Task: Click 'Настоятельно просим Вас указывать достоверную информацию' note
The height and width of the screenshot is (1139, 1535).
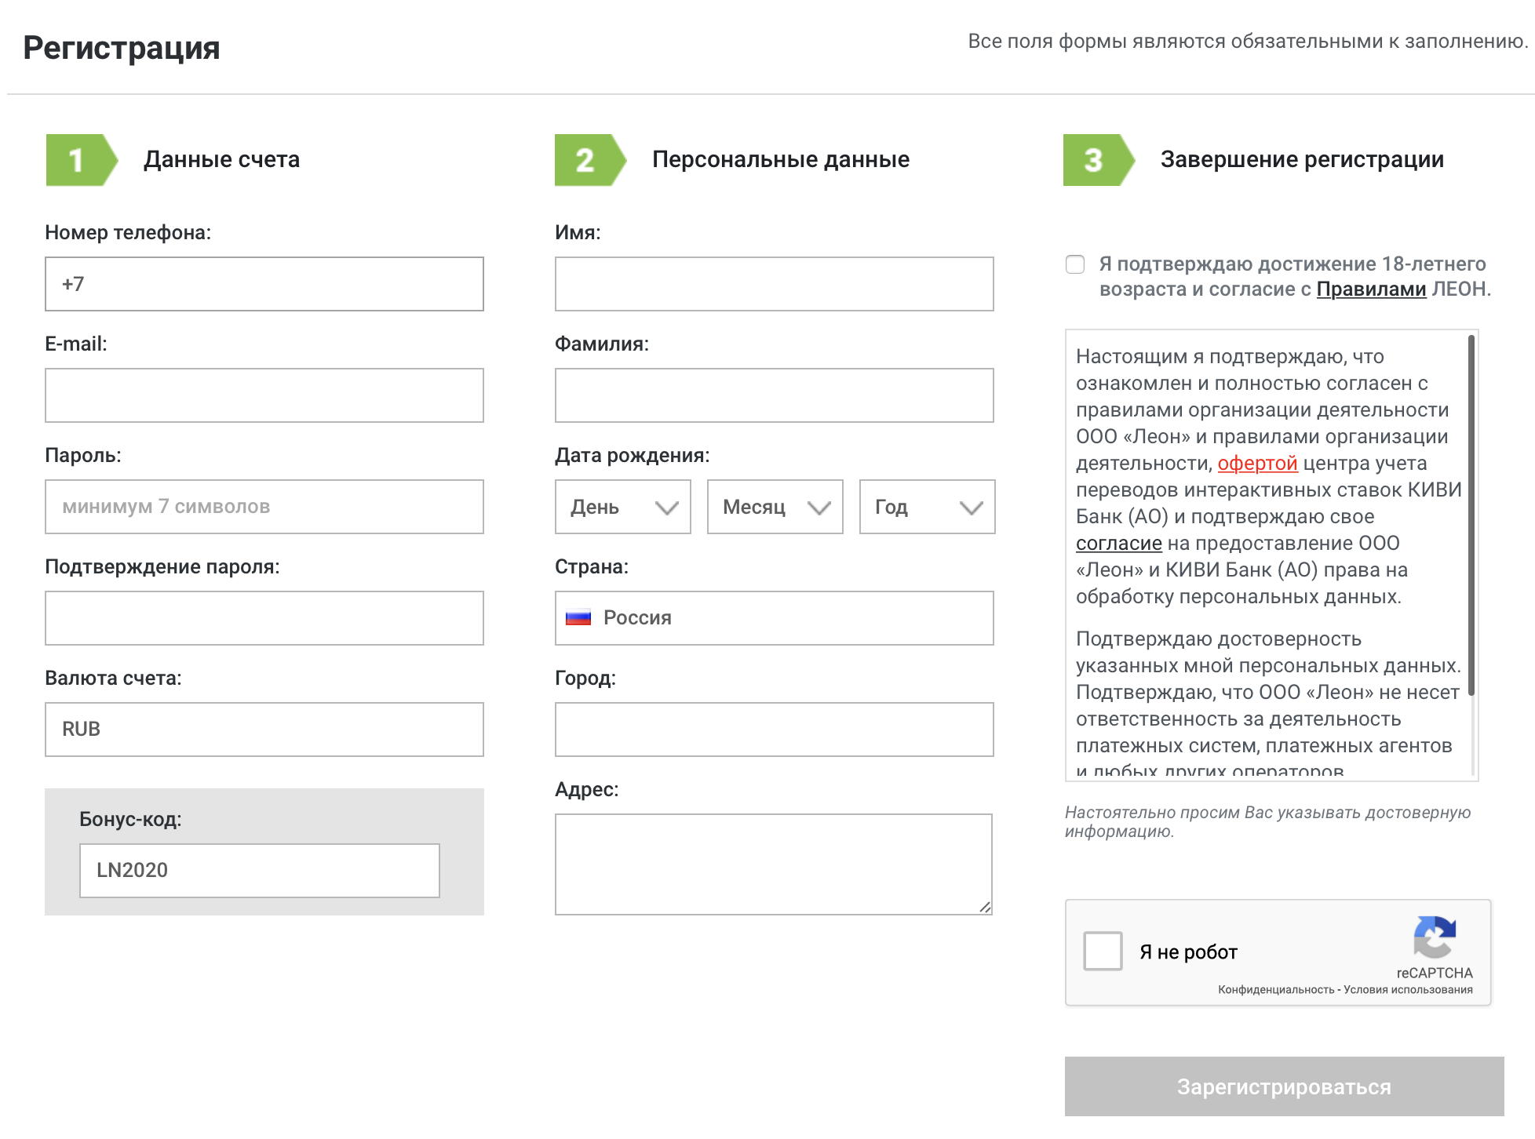Action: coord(1267,822)
